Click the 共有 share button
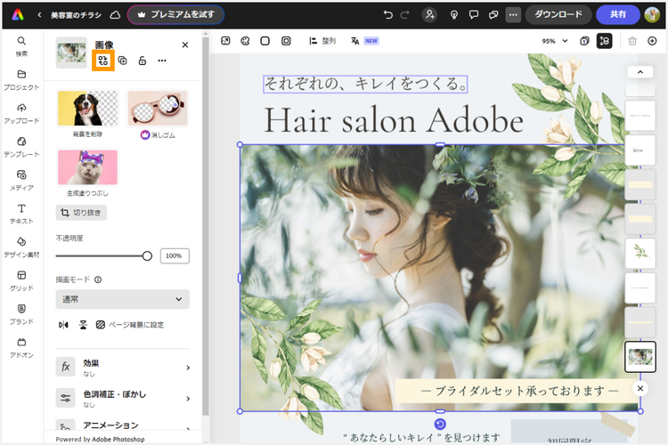 click(x=618, y=15)
